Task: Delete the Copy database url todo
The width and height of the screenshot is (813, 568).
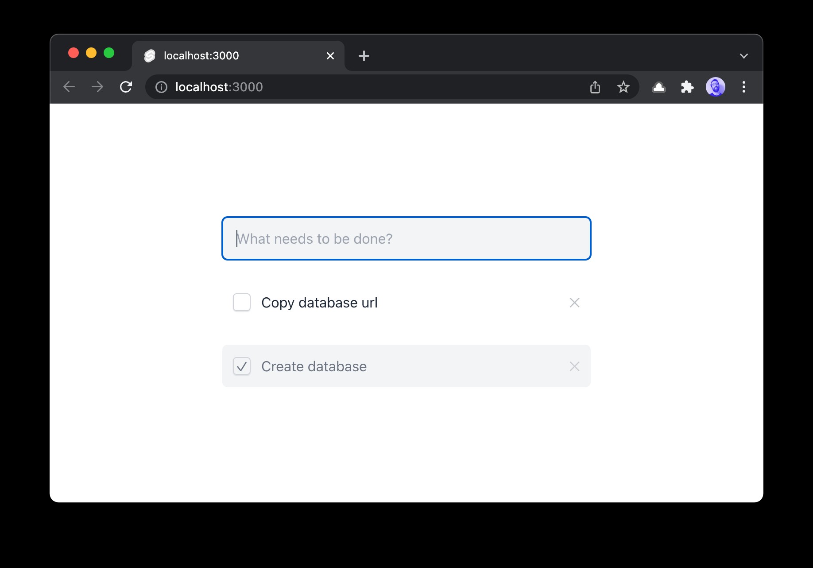Action: point(574,302)
